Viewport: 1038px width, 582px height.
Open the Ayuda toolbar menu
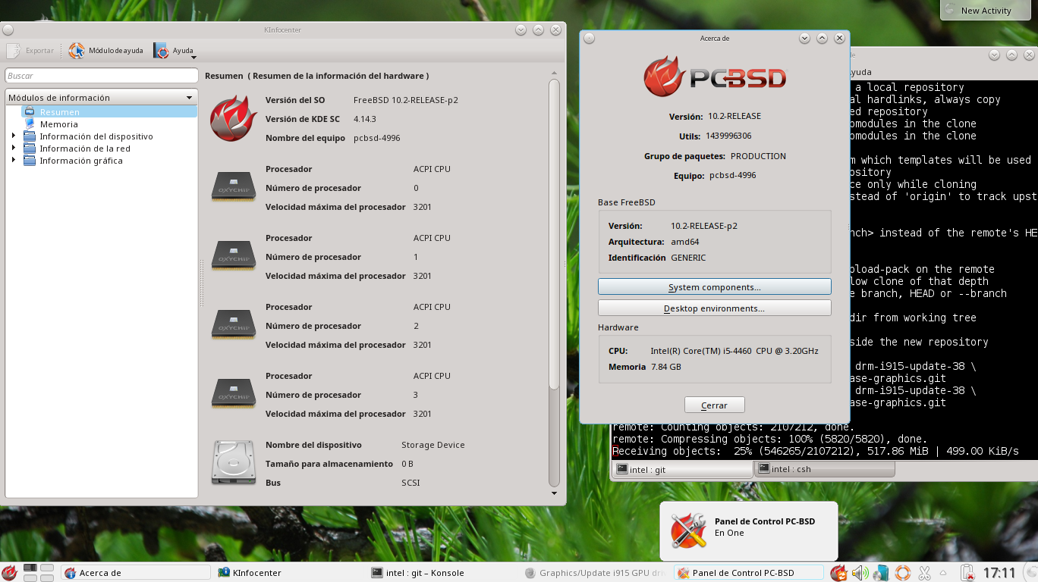(x=175, y=51)
